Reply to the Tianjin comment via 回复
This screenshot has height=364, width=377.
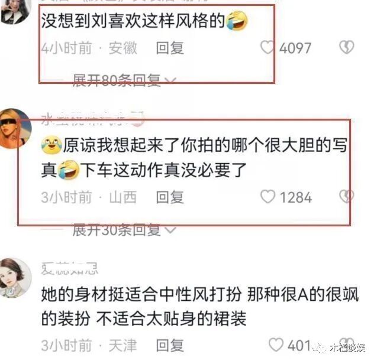point(170,346)
